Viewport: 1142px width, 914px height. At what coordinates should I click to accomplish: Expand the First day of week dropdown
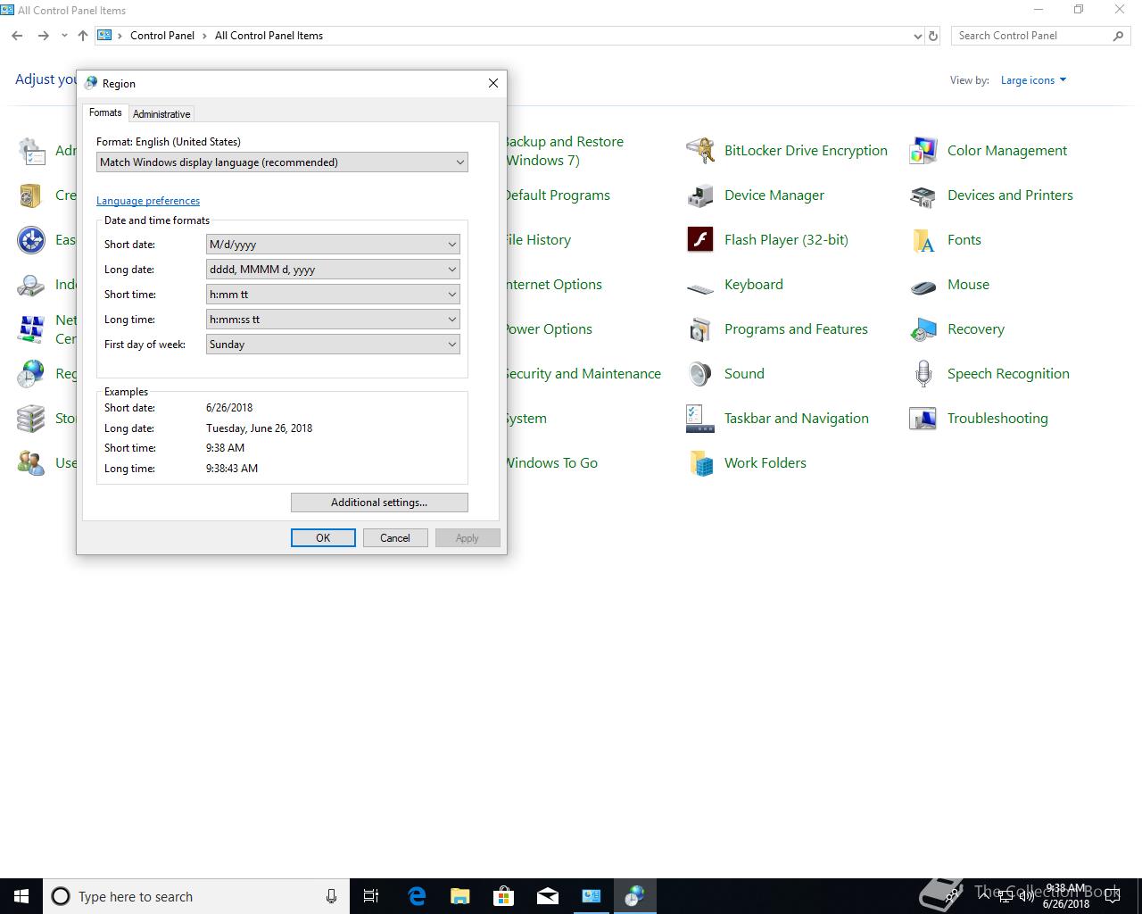click(x=333, y=345)
